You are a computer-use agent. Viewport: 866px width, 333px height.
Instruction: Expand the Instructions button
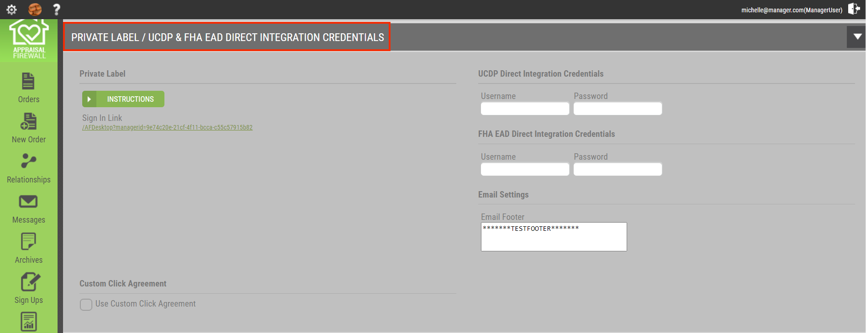[123, 99]
